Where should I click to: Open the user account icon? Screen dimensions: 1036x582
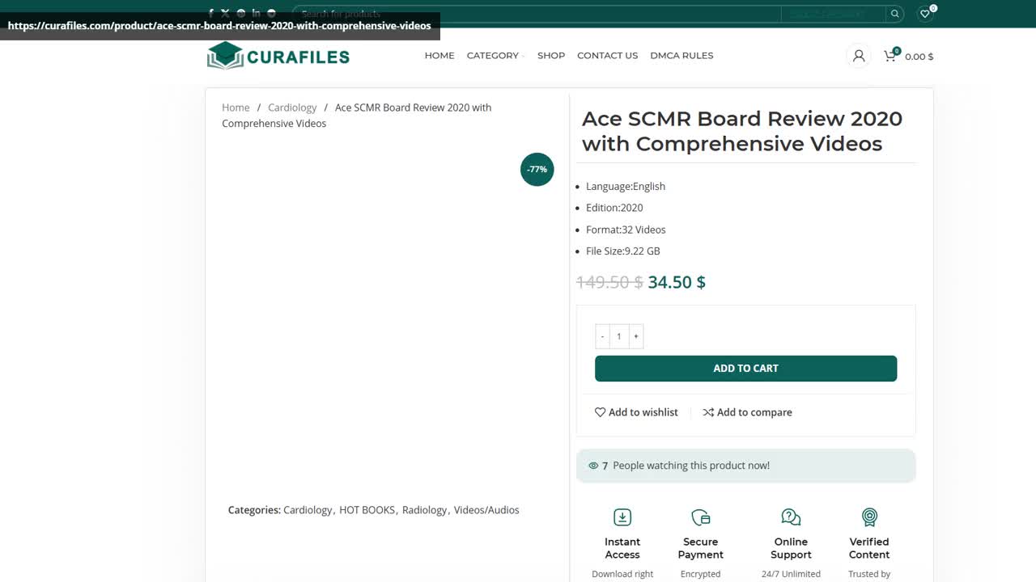point(858,56)
